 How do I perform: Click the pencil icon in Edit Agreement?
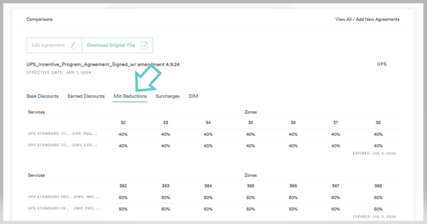pyautogui.click(x=73, y=45)
